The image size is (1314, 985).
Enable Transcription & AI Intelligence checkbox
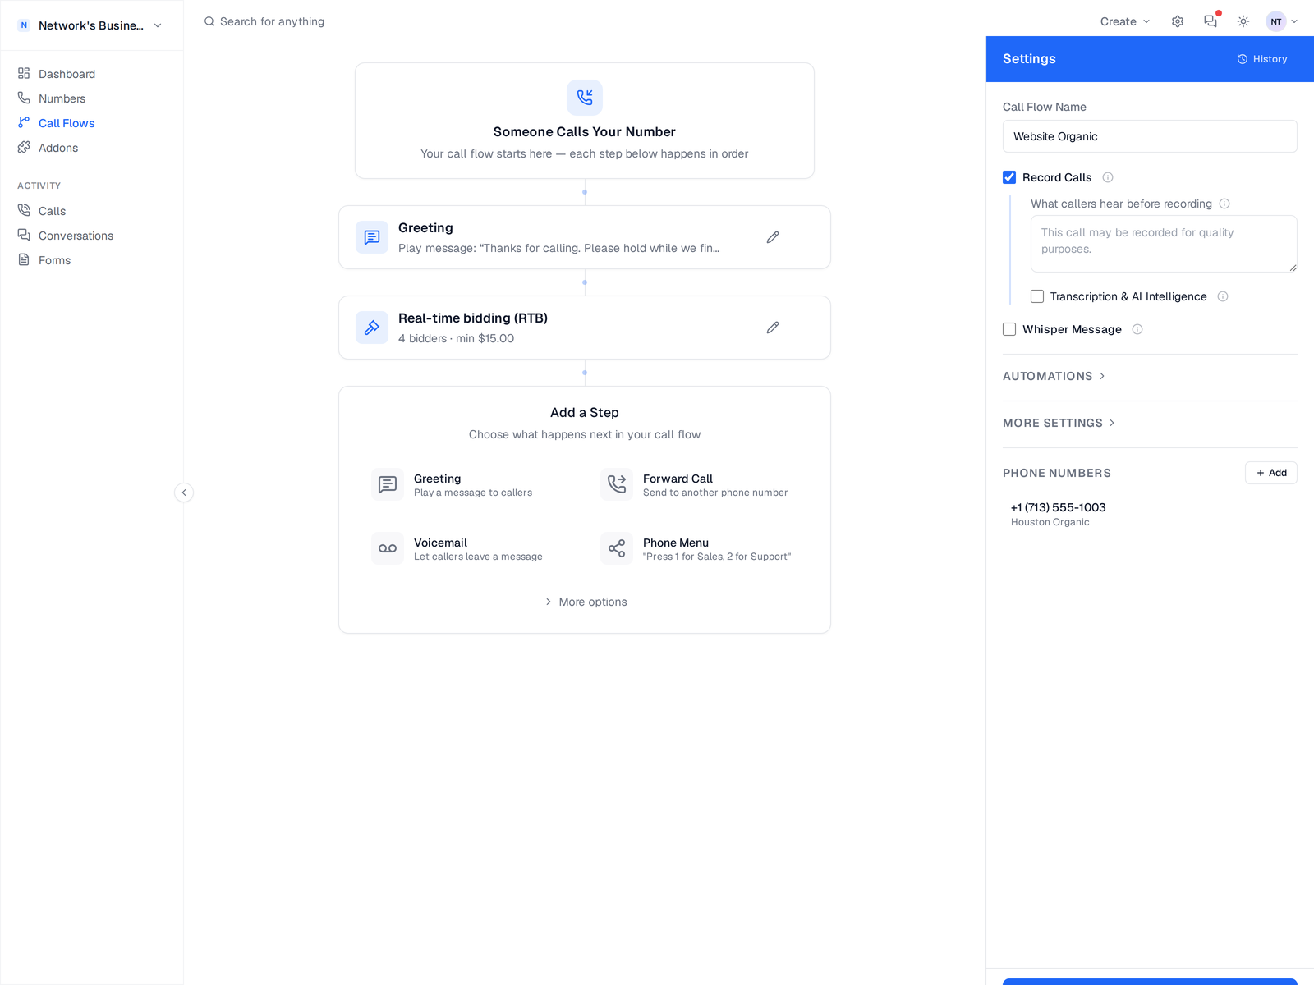tap(1037, 296)
